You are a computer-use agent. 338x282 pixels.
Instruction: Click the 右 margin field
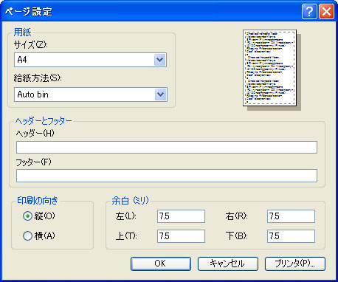tap(291, 216)
